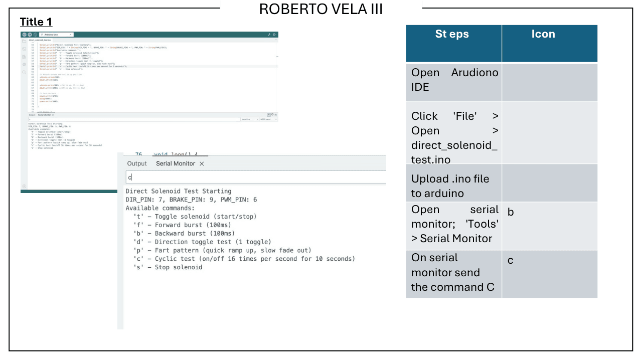
Task: Click 'On serial monitor send the command C' cell
Action: pyautogui.click(x=454, y=274)
